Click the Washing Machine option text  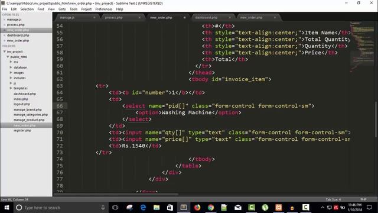click(x=187, y=112)
